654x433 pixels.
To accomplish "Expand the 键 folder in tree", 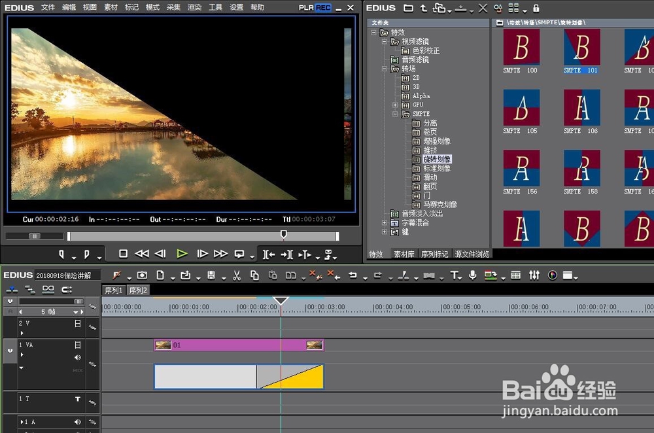I will [385, 232].
